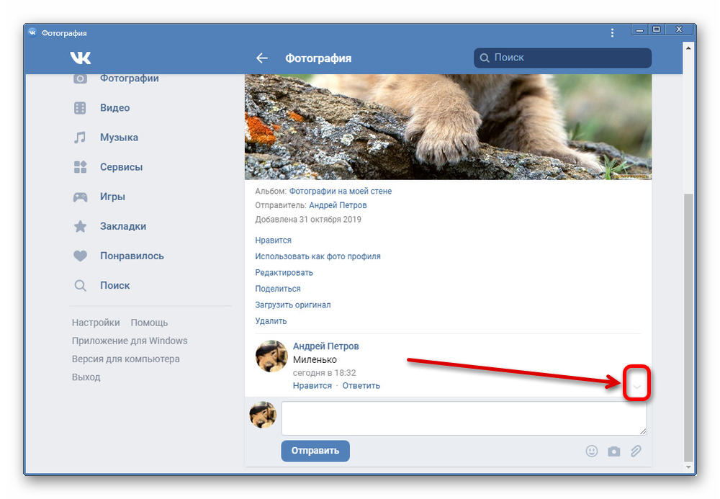Click the VK logo in the header
This screenshot has height=499, width=720.
pos(81,58)
